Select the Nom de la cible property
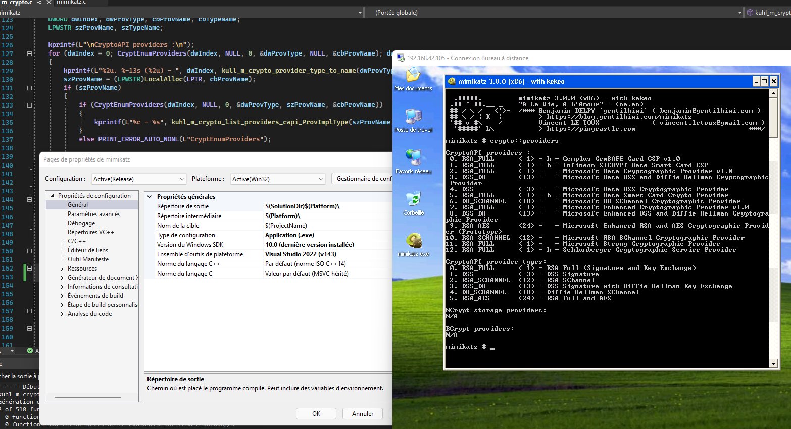Screen dimensions: 791x429 point(269,226)
